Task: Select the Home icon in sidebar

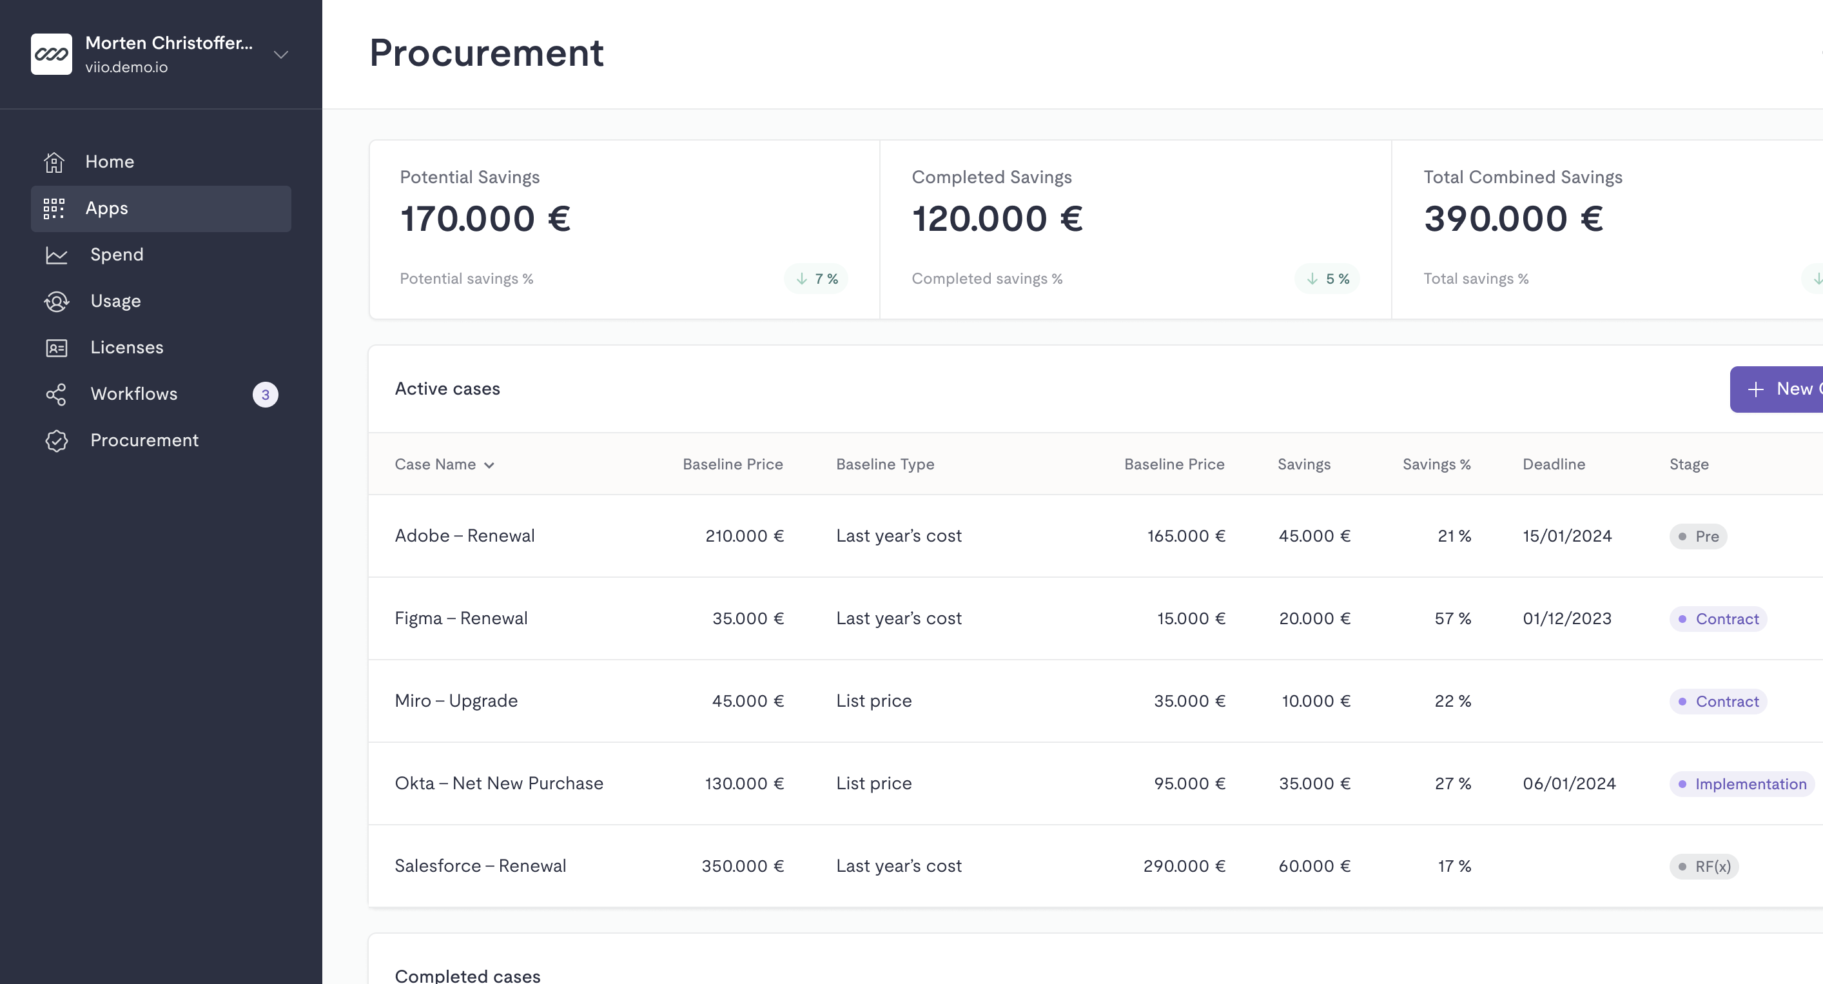Action: tap(56, 161)
